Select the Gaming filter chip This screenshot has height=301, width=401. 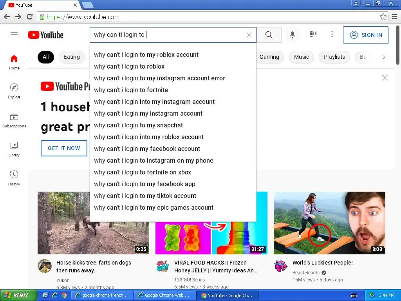click(269, 57)
